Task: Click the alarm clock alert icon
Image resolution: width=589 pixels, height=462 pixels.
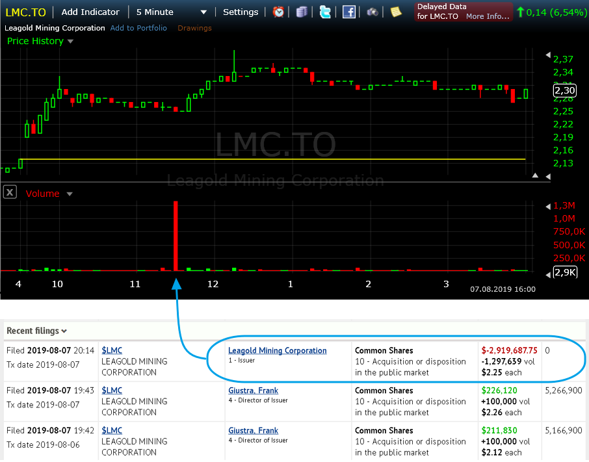Action: tap(278, 12)
